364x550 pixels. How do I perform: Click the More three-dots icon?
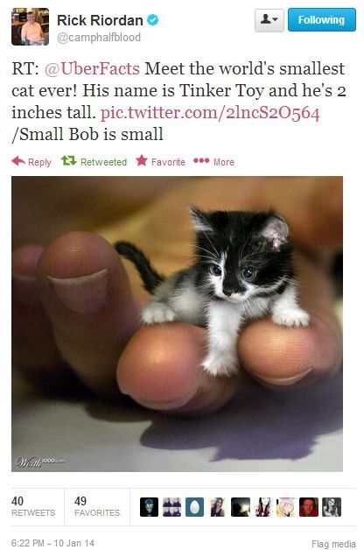[x=201, y=161]
